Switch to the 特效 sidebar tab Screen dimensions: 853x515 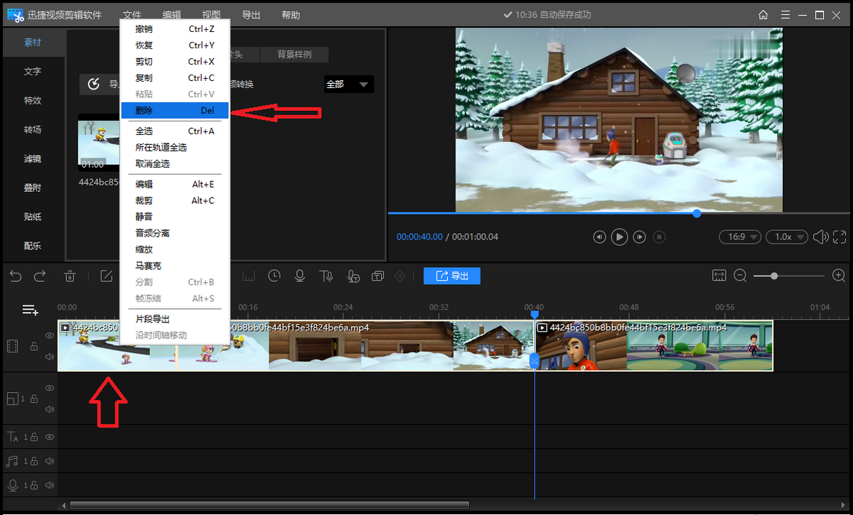(33, 101)
